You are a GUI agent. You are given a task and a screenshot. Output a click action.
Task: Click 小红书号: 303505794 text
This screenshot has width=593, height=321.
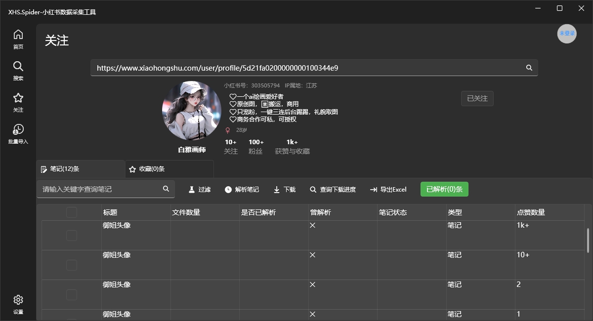(x=252, y=85)
